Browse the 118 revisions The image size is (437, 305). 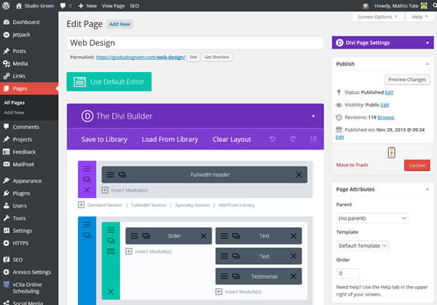tap(386, 117)
